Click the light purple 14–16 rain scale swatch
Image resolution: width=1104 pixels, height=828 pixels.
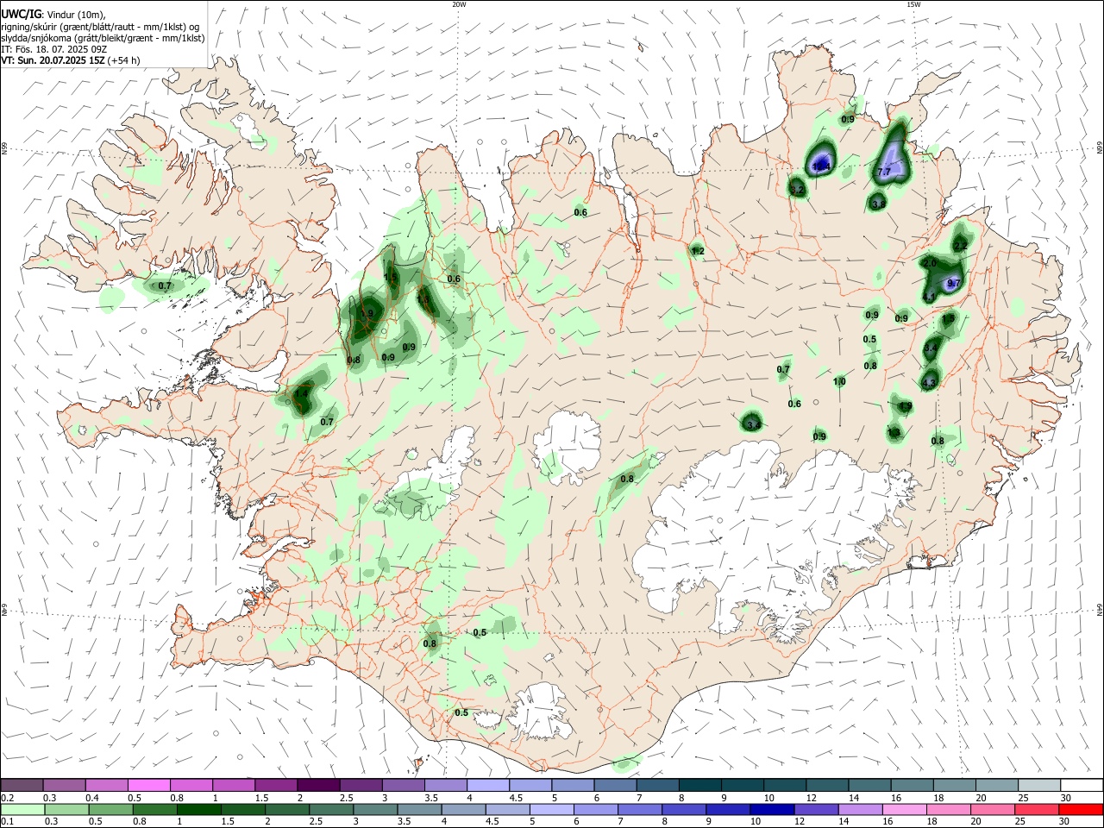(x=859, y=809)
